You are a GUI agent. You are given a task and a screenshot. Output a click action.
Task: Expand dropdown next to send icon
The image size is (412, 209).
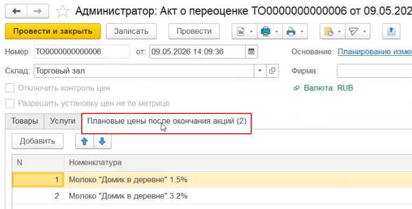click(365, 32)
